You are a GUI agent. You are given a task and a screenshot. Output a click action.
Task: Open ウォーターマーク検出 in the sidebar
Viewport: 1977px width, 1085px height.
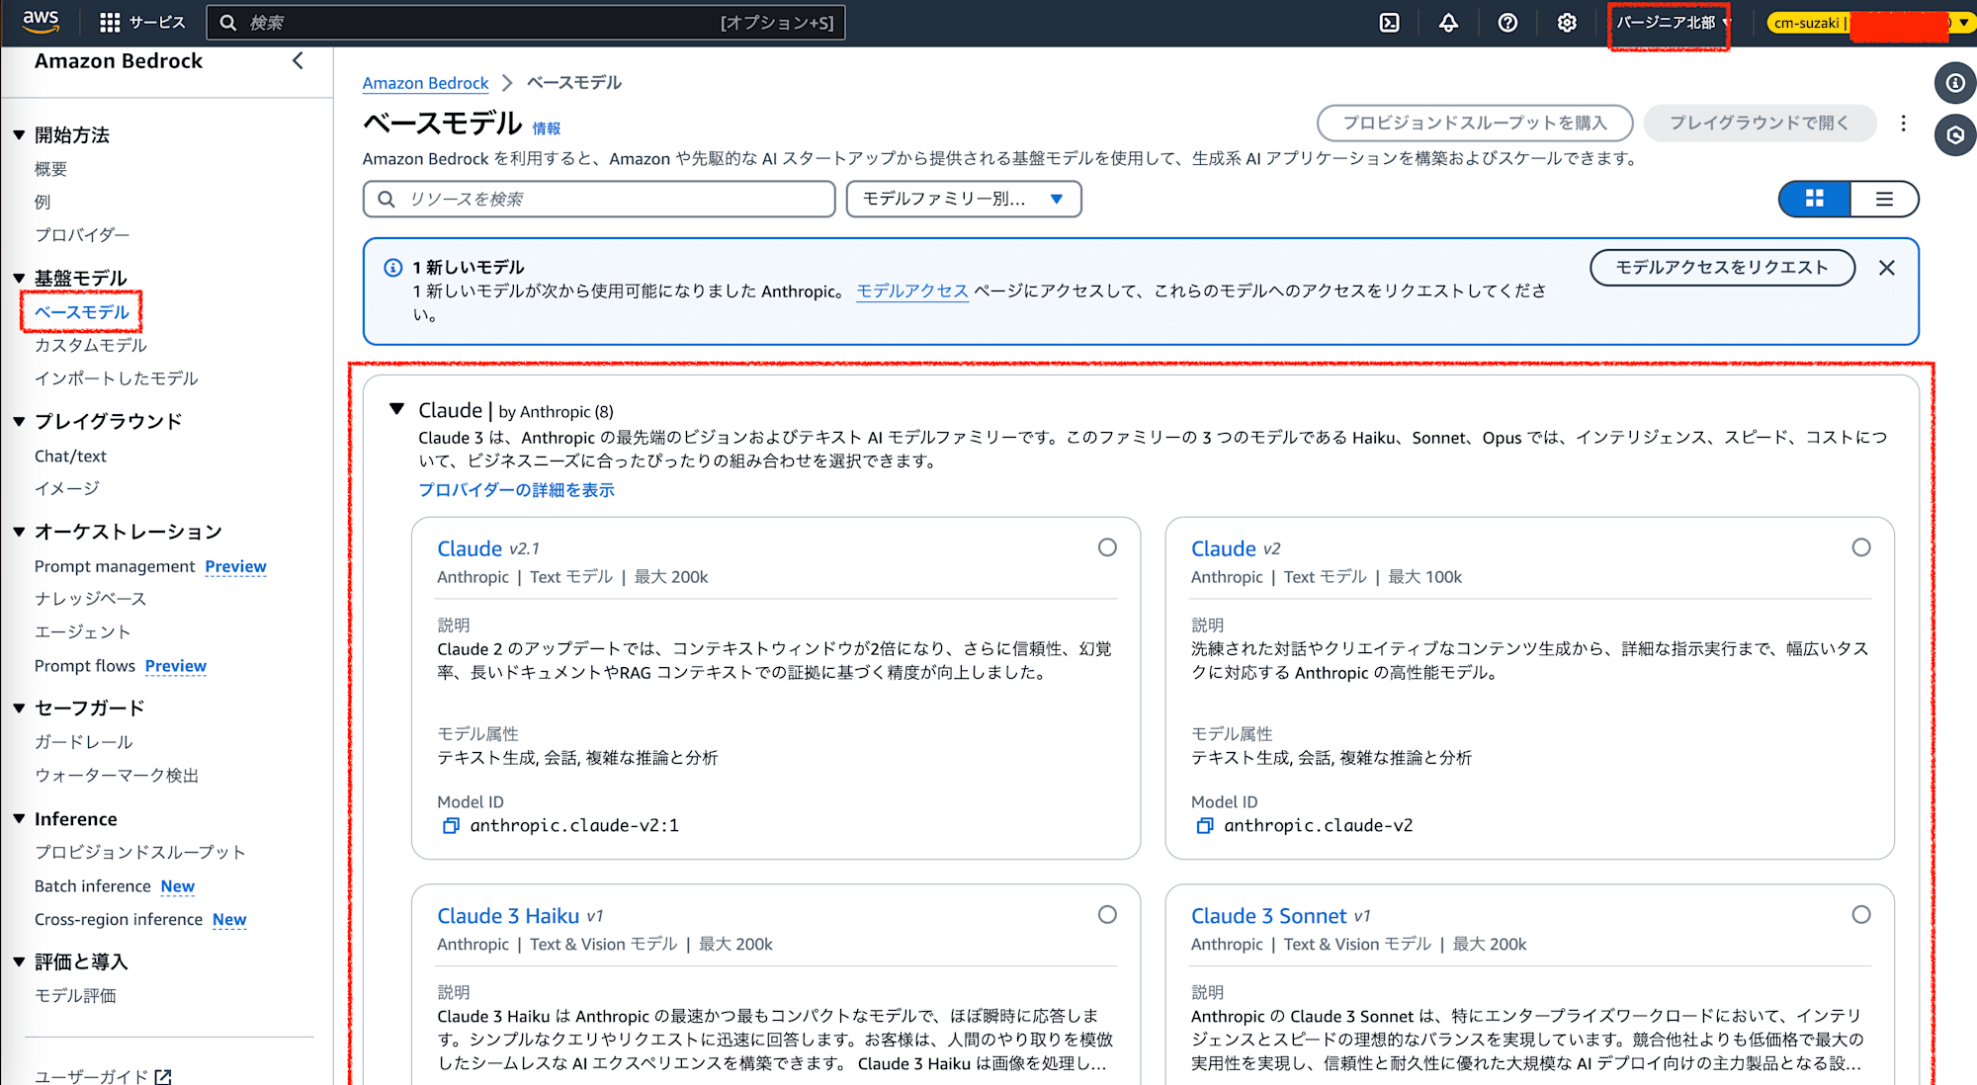(x=117, y=775)
